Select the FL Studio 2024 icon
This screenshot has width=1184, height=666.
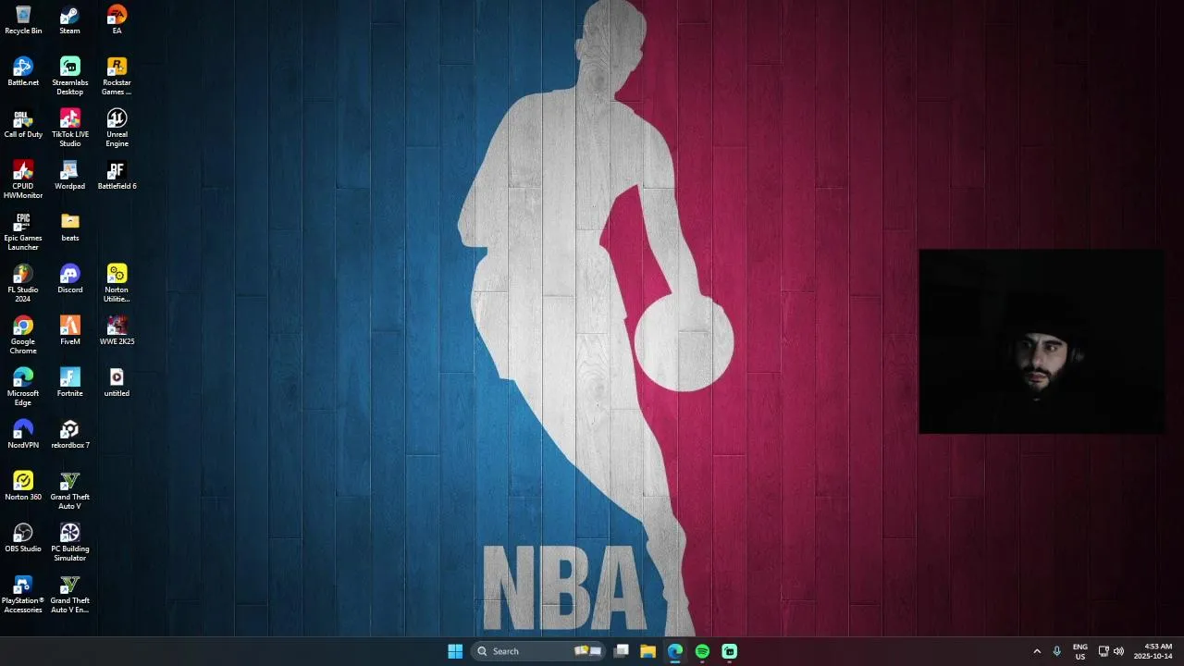(x=23, y=284)
